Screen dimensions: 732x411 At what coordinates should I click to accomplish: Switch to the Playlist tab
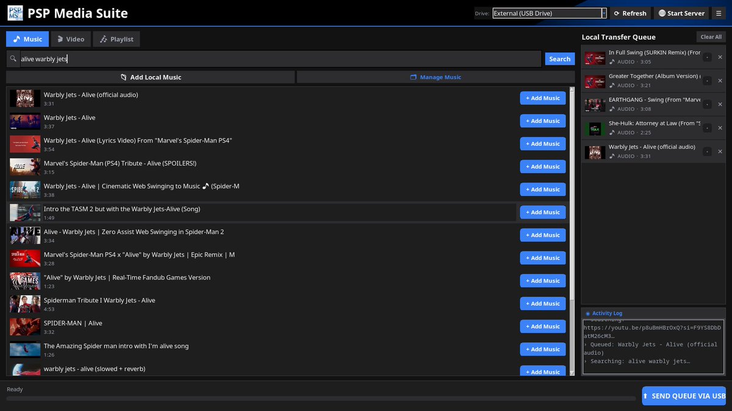[117, 39]
